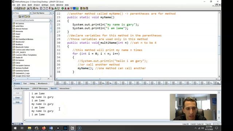The image size is (233, 131).
Task: Open the Help menu
Action: tap(67, 5)
